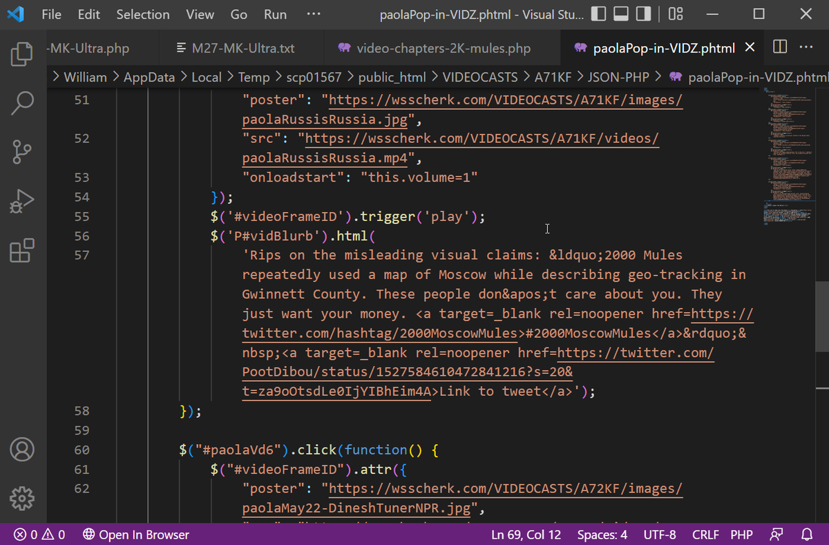Click line number 60 in gutter

[x=82, y=450]
